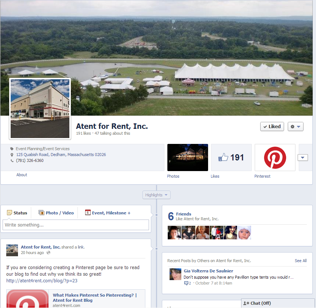The width and height of the screenshot is (316, 308).
Task: Click Gia's post text about Pavillion tents
Action: click(239, 277)
